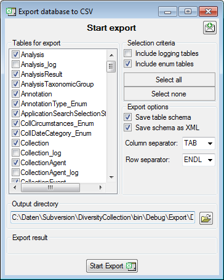Click Select all button
The height and width of the screenshot is (280, 224).
click(169, 80)
